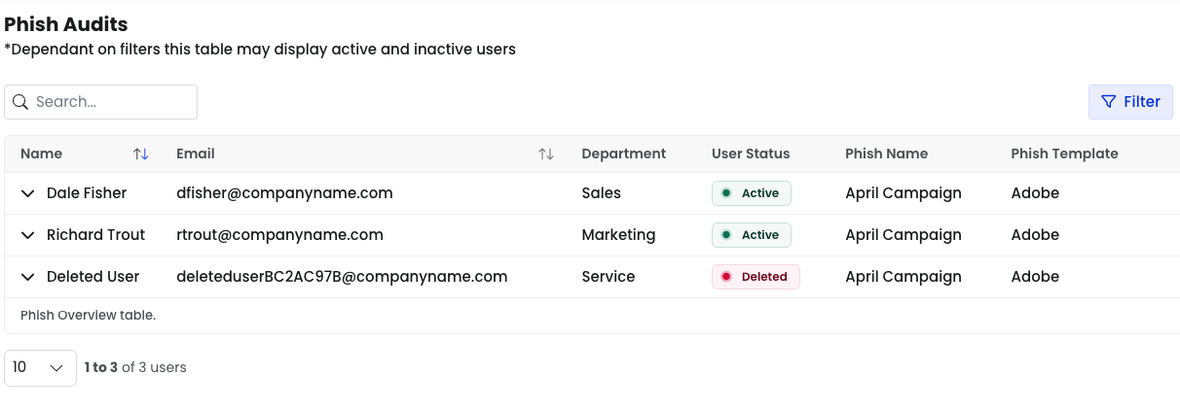Click the Phish Overview table caption
Screen dimensions: 1180x409
coord(88,315)
